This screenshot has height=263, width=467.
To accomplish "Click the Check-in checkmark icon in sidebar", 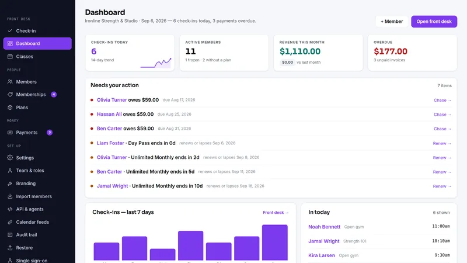I will coord(10,31).
